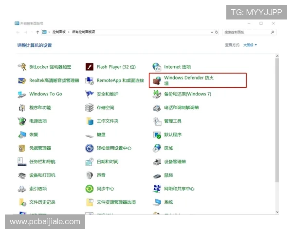The width and height of the screenshot is (292, 234).
Task: Open BitLocker 驱动器加密 icon
Action: coord(22,67)
